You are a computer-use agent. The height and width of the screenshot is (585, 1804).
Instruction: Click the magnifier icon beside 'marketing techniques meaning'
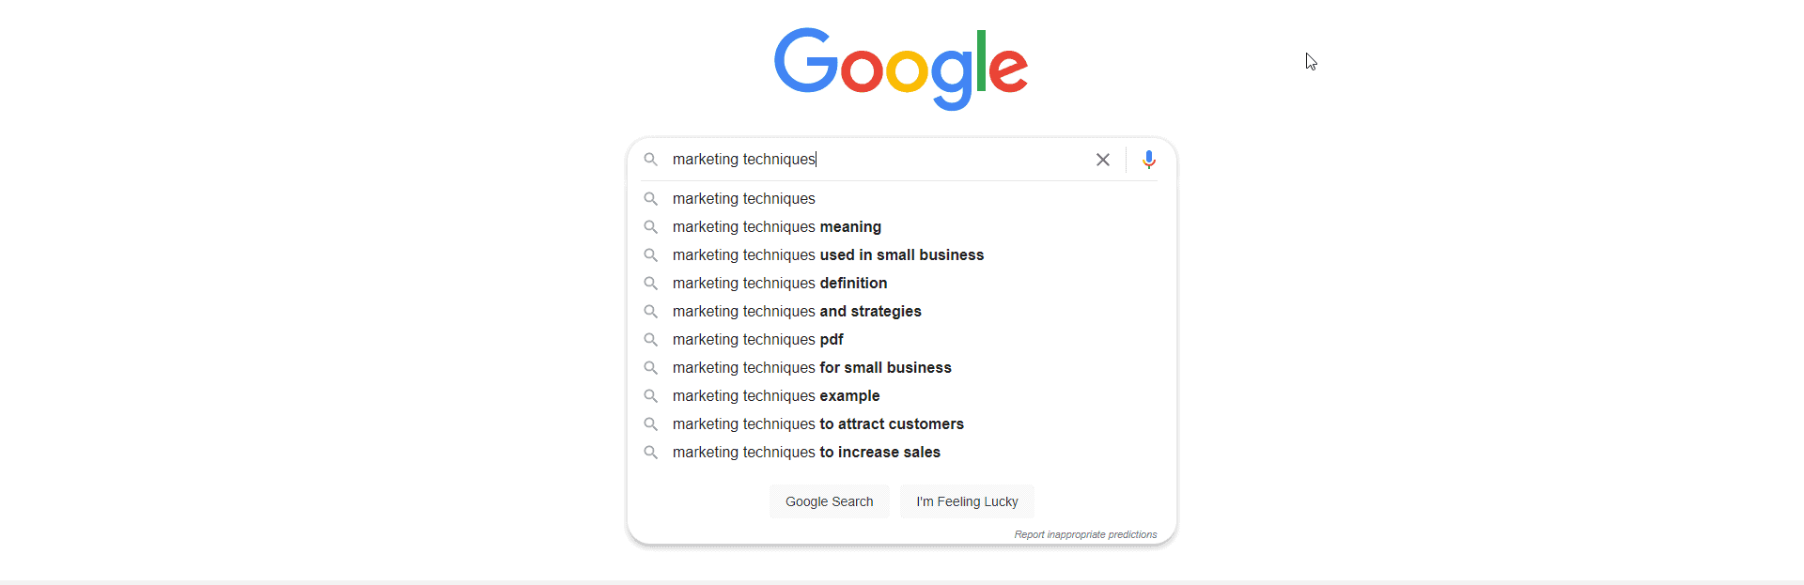(650, 226)
